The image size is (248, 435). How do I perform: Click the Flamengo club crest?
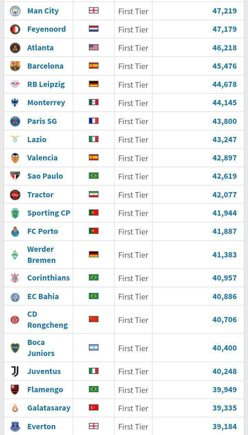click(15, 390)
